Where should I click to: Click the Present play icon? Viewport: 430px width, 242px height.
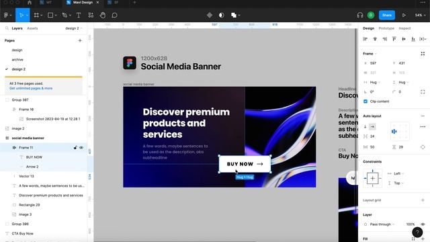(404, 15)
